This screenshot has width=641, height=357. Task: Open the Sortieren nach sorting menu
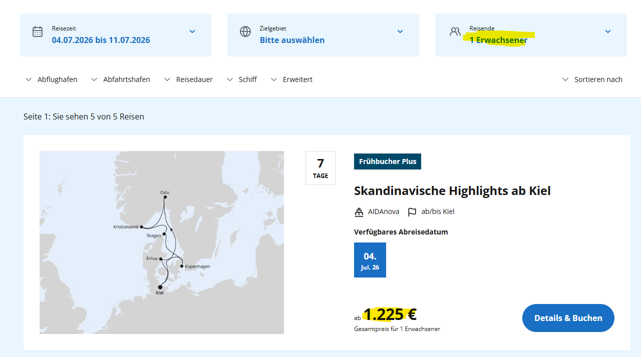pyautogui.click(x=592, y=79)
